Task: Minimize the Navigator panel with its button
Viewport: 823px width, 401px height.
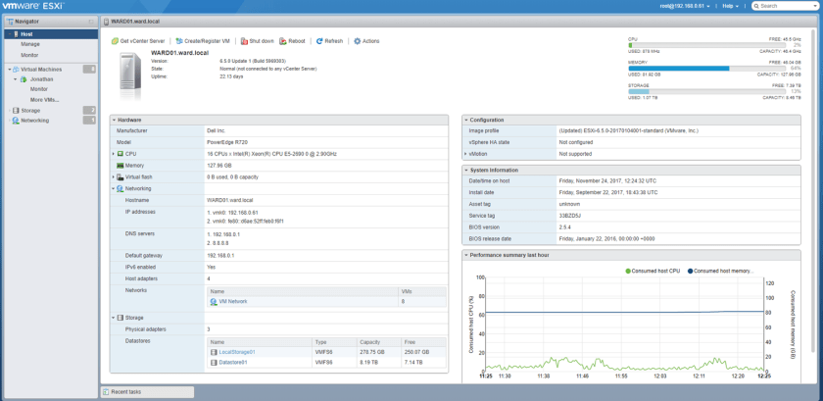Action: pos(91,22)
